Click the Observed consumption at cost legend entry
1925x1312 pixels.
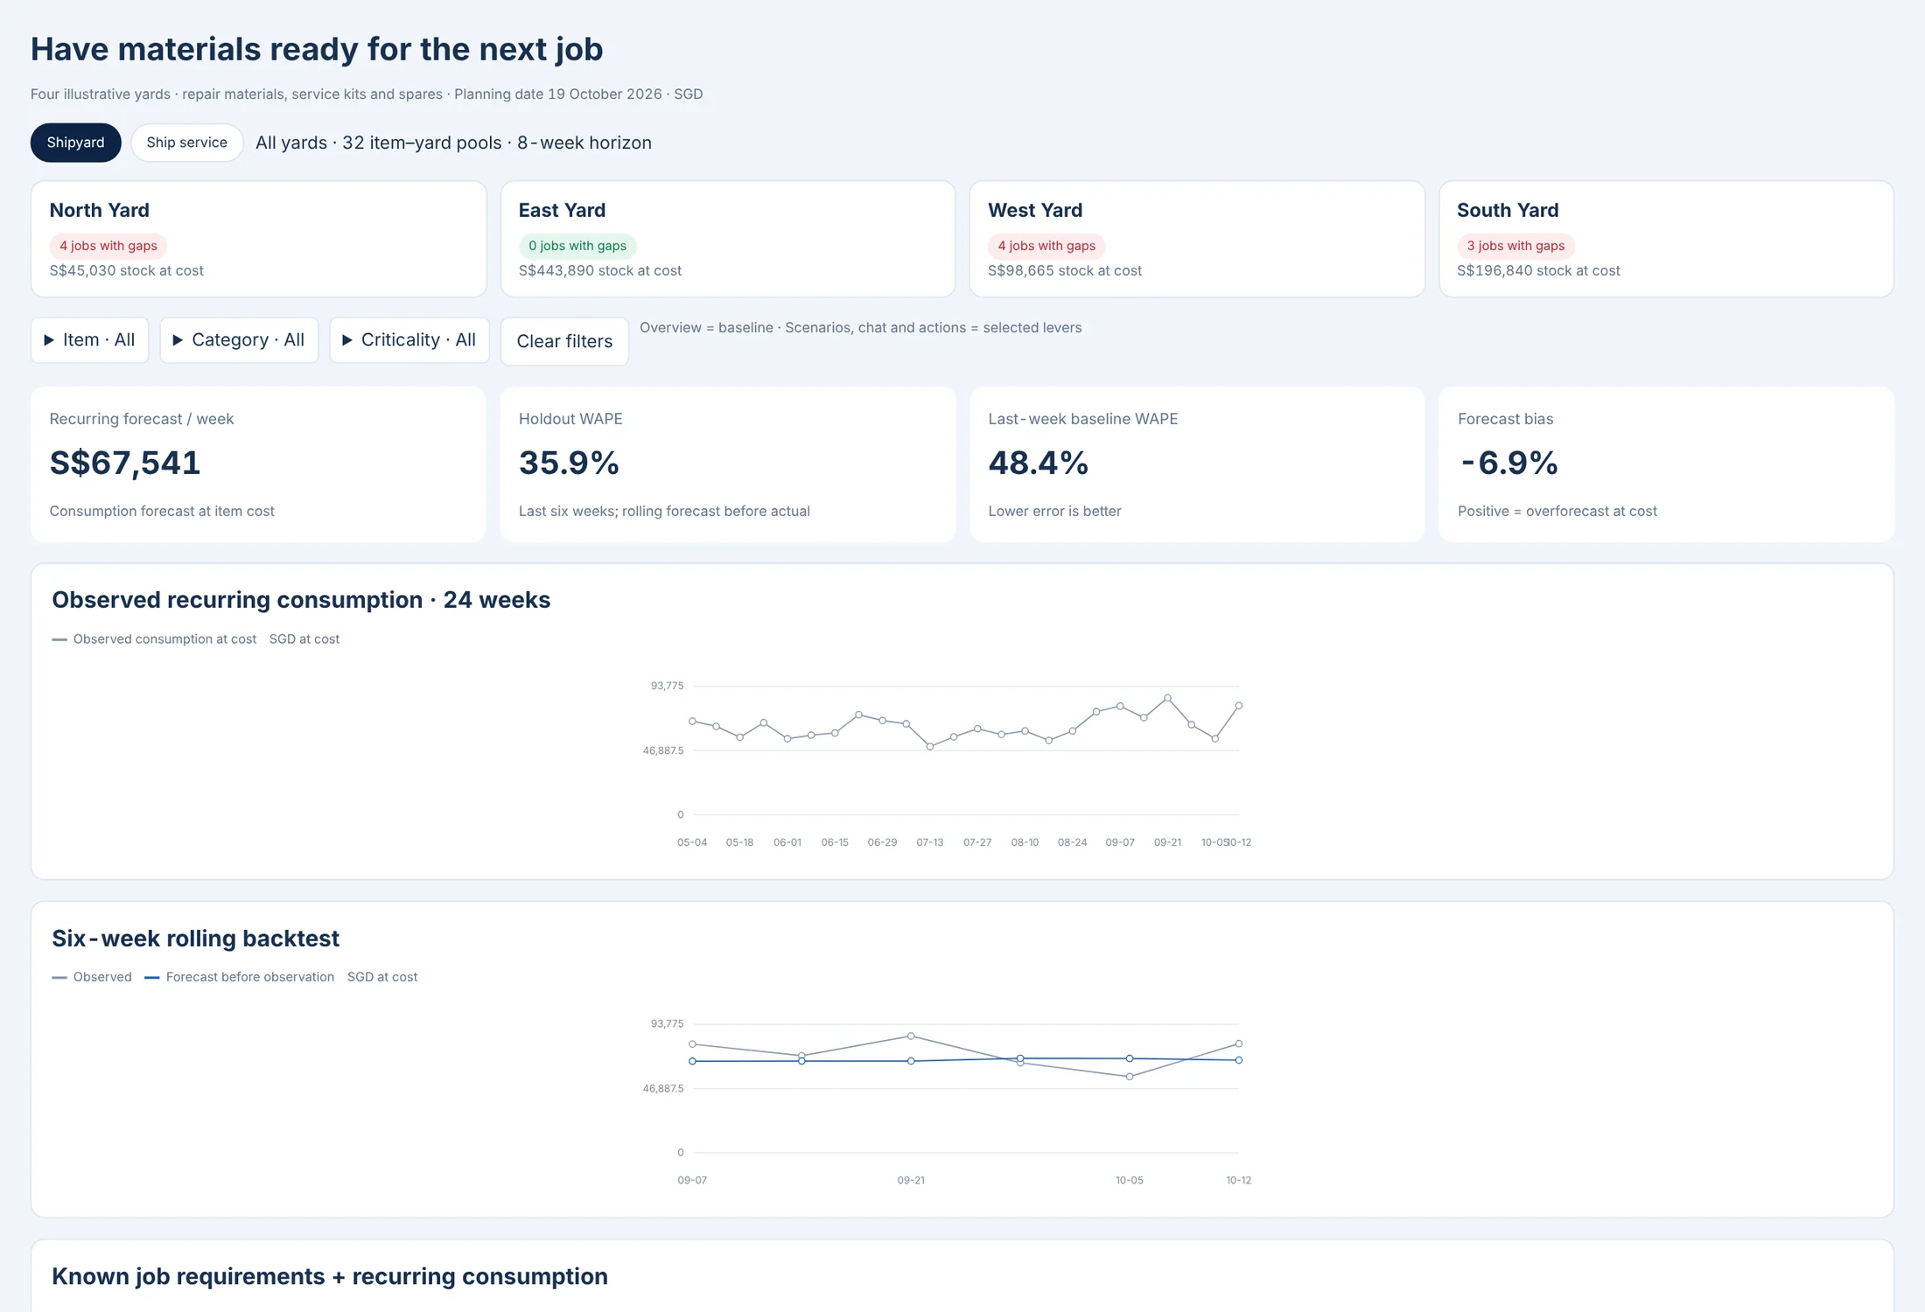click(x=154, y=639)
